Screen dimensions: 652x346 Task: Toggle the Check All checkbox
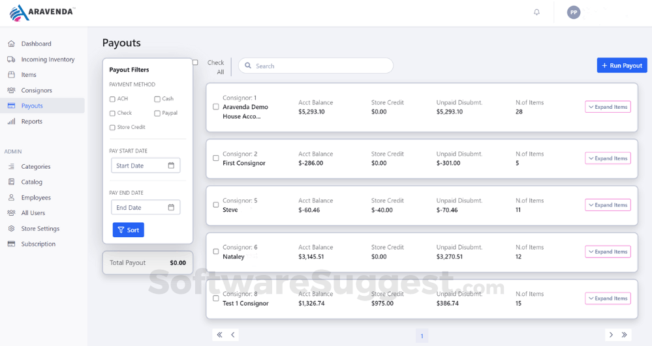(195, 63)
